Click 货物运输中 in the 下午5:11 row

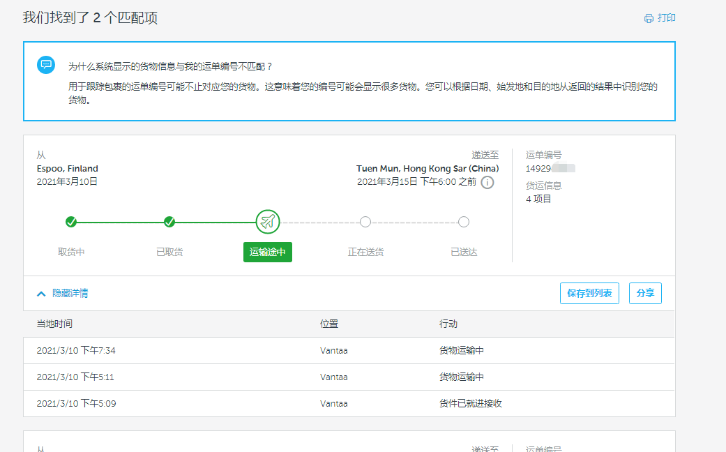click(x=461, y=377)
